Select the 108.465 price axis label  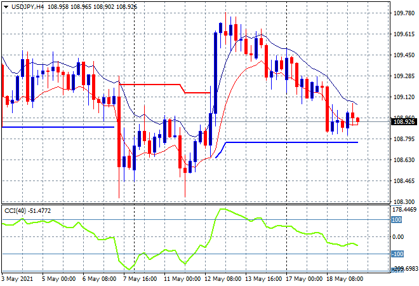404,181
